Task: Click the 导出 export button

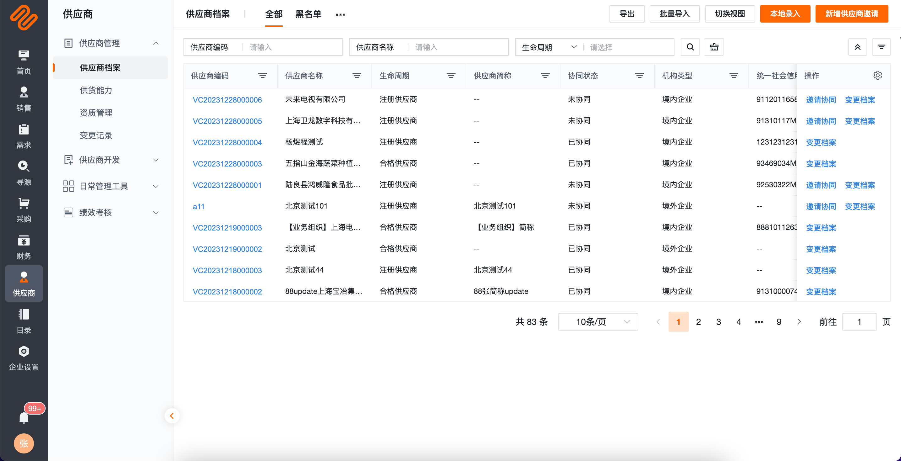Action: click(627, 13)
